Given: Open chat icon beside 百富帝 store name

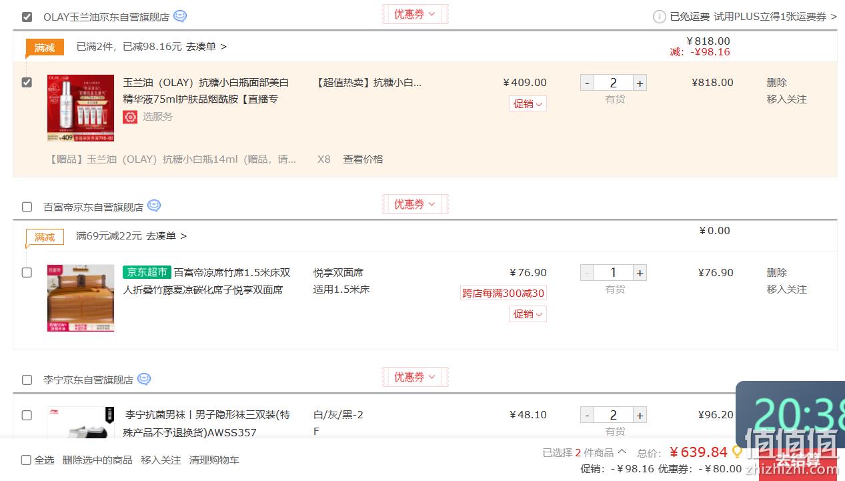Looking at the screenshot, I should [154, 206].
